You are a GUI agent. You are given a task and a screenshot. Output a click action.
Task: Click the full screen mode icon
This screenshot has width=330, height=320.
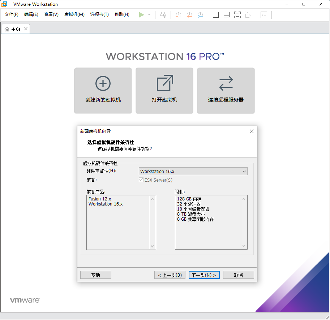(237, 15)
